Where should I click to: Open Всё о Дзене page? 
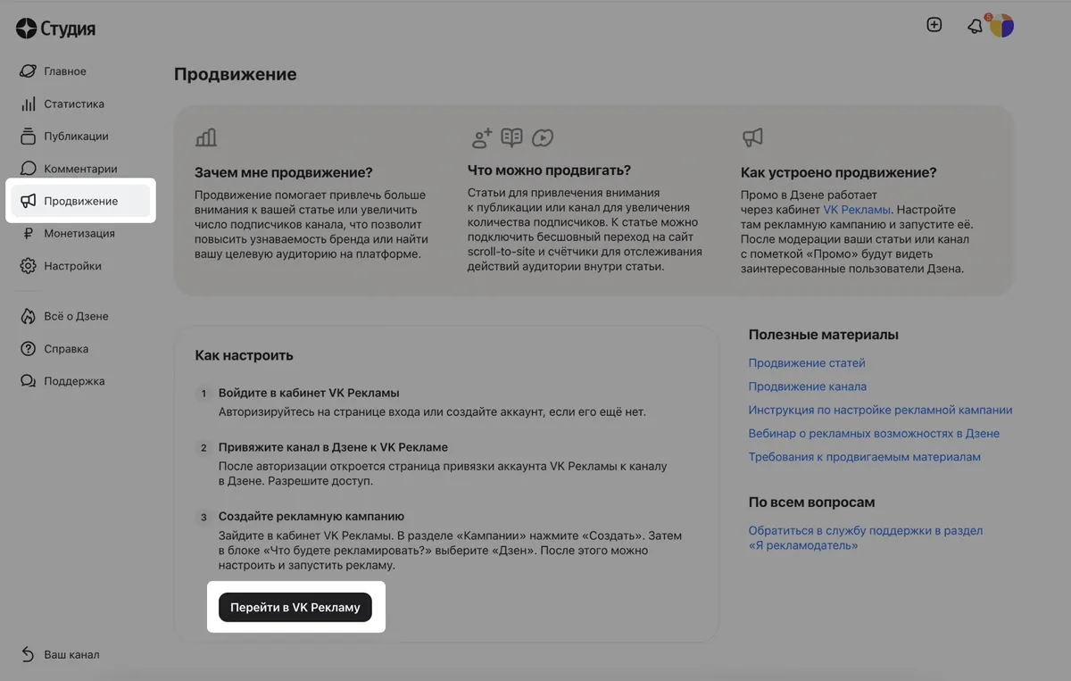point(76,316)
